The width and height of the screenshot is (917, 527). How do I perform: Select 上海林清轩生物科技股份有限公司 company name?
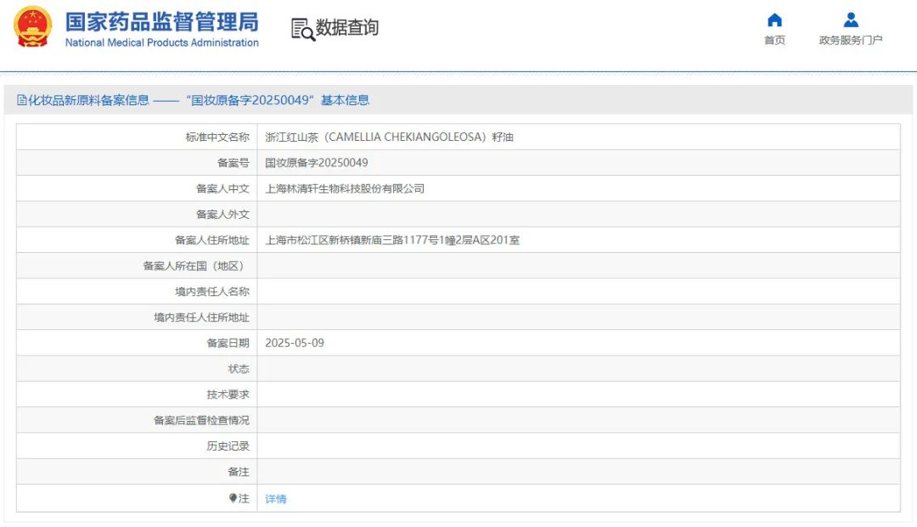[x=345, y=188]
